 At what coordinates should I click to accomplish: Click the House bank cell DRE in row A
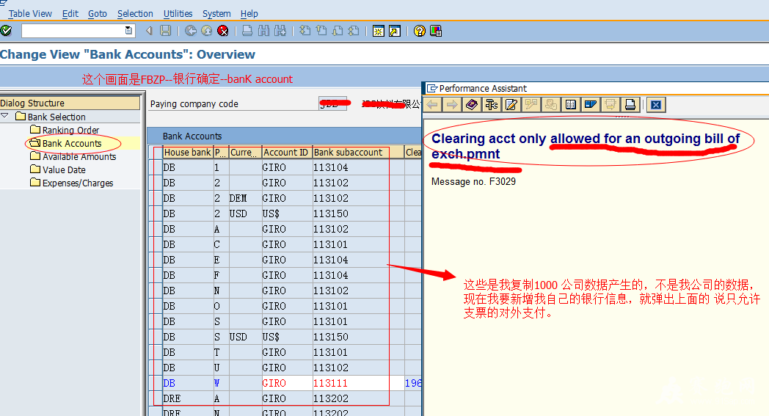pos(187,398)
